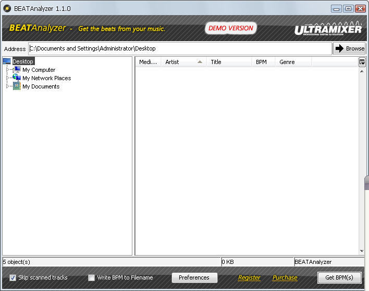Click the 'BEATAnalyzer' status bar text

pyautogui.click(x=313, y=262)
